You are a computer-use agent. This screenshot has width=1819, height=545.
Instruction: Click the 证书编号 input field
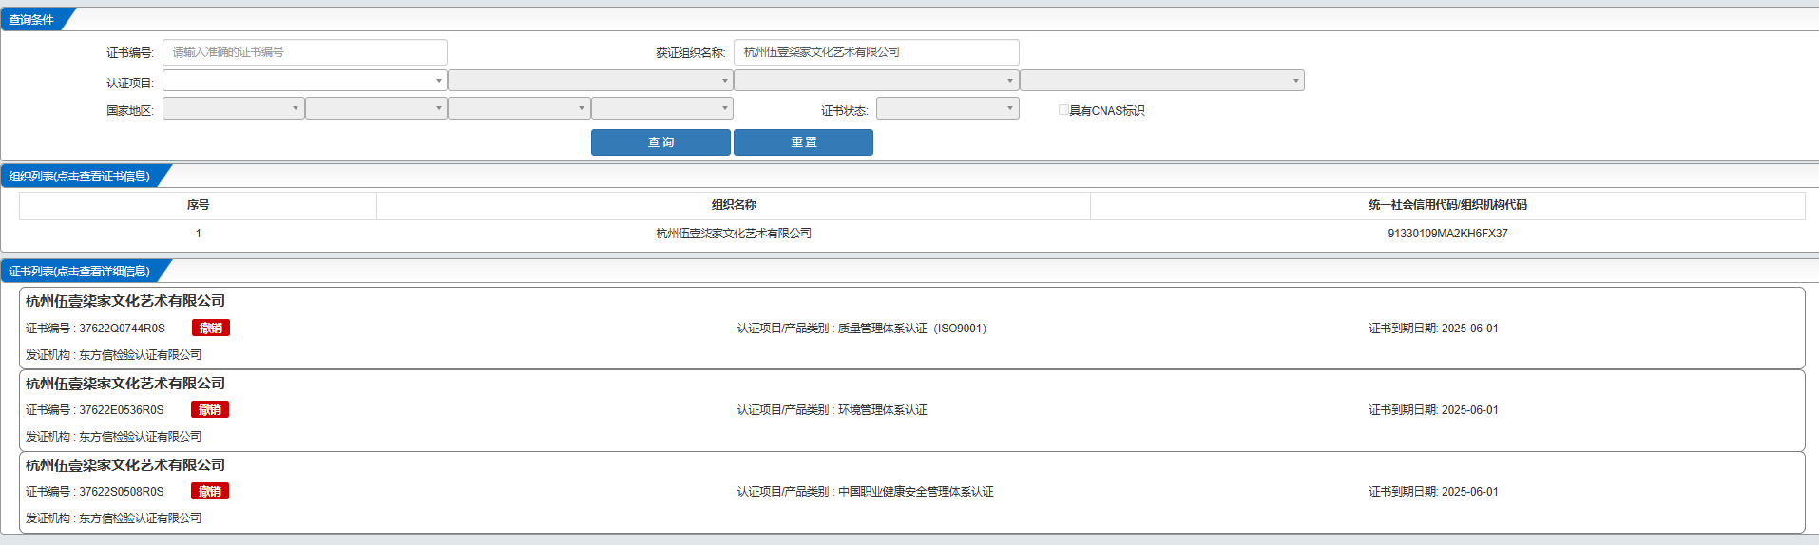304,52
